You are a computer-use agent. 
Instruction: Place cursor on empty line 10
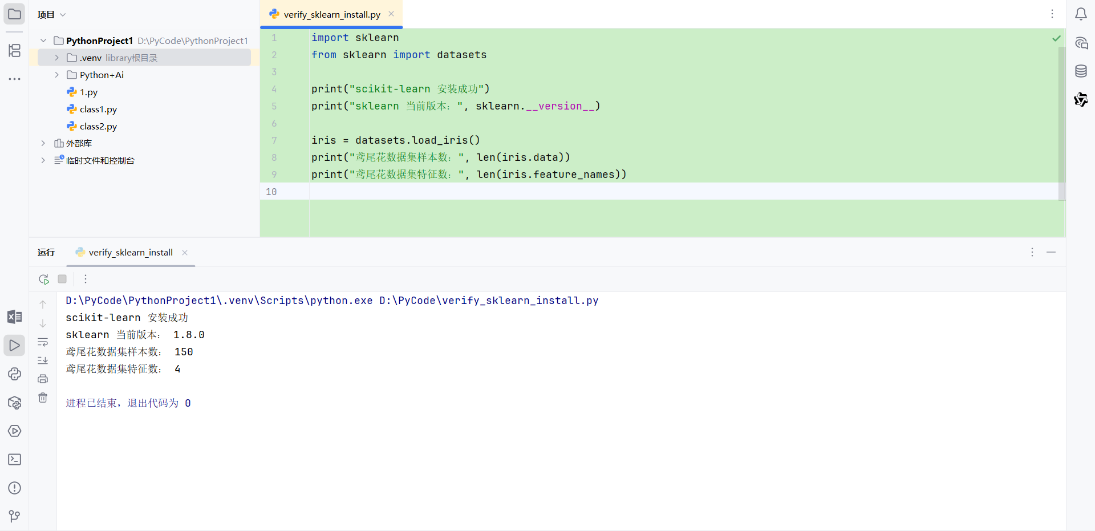click(x=684, y=192)
